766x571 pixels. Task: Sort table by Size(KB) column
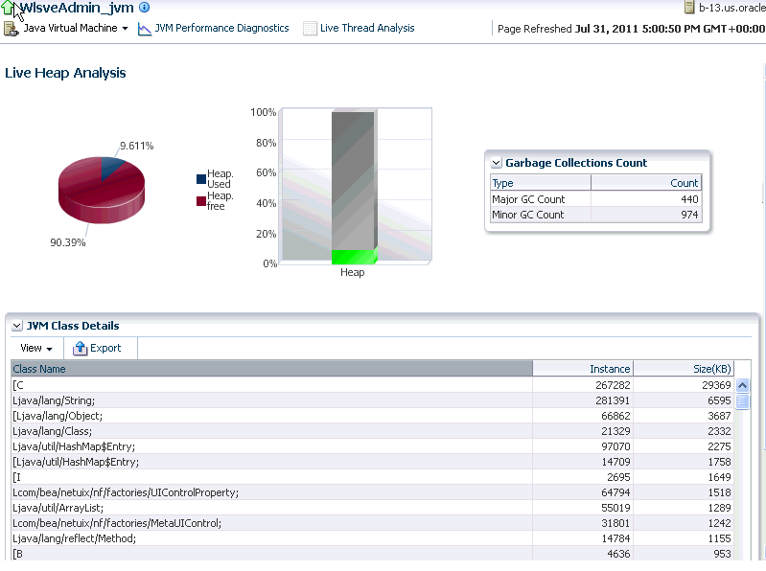point(684,369)
